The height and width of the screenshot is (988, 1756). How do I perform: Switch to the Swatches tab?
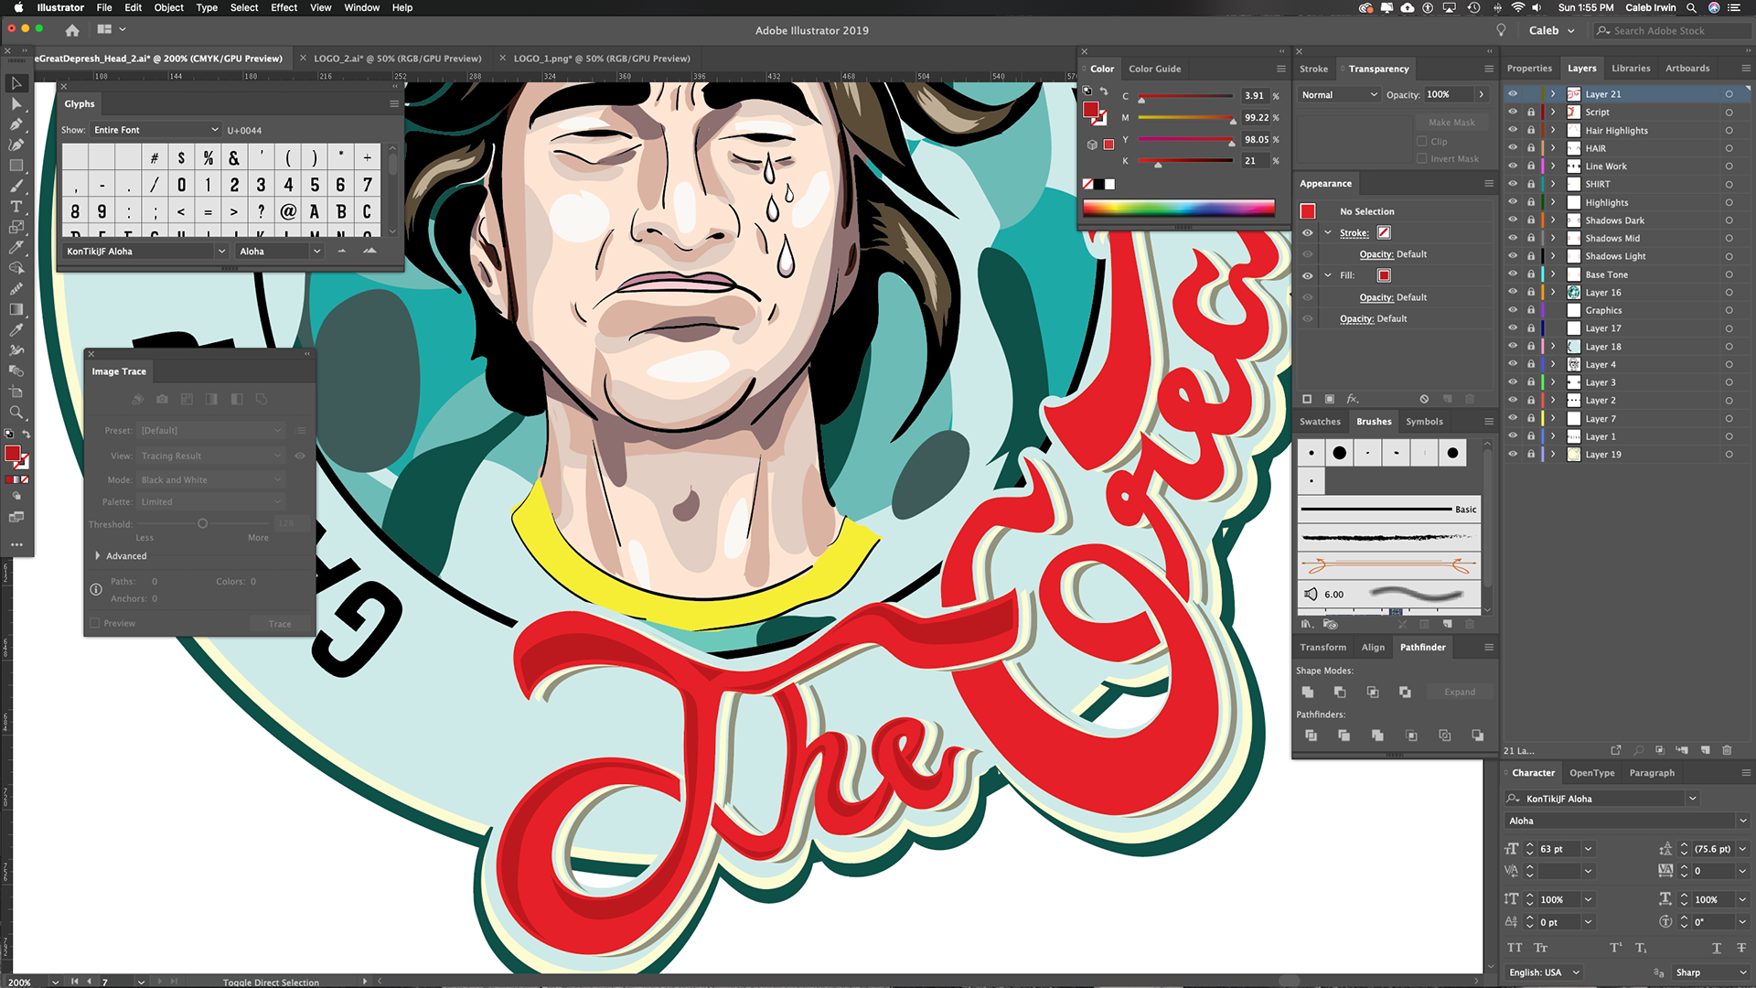[1320, 422]
